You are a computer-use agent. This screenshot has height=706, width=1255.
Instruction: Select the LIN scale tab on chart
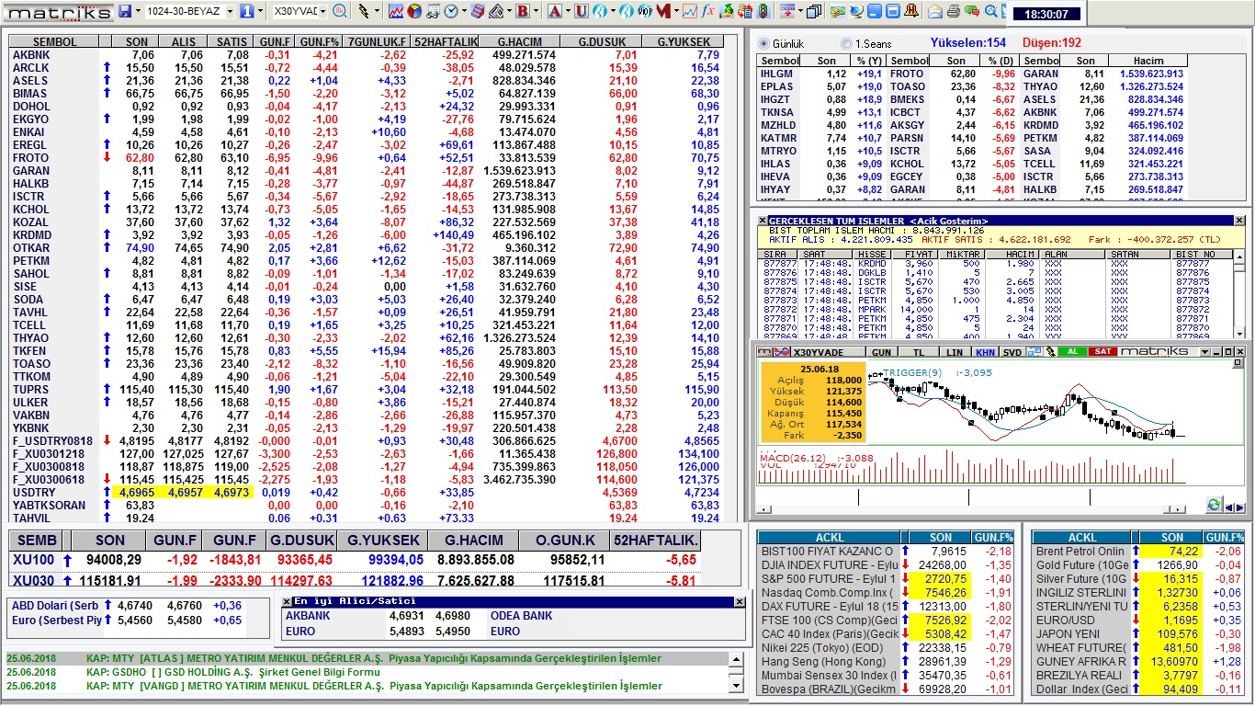(955, 352)
